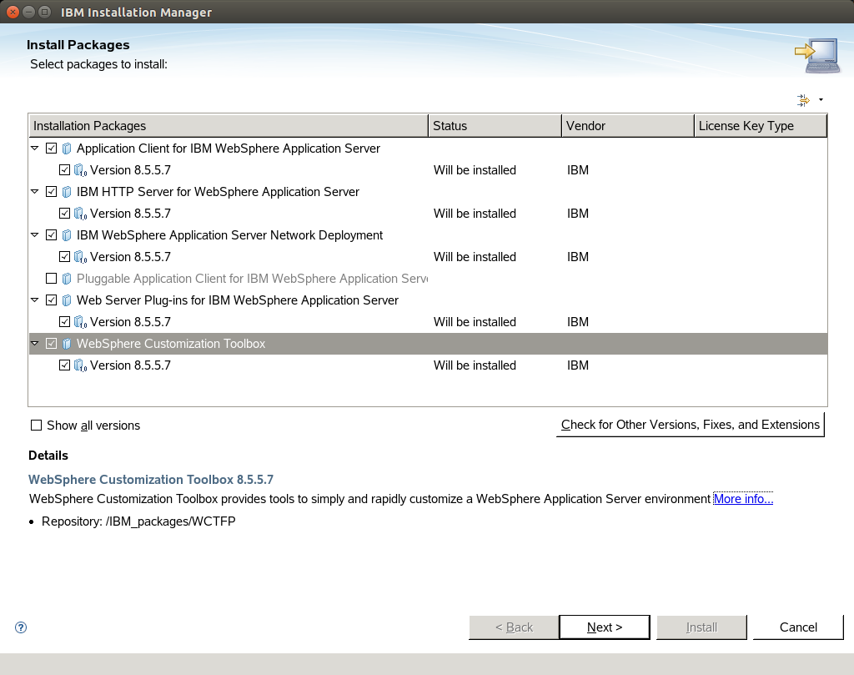Uncheck Version 8.5.5.7 under Application Client
This screenshot has height=675, width=854.
[64, 170]
